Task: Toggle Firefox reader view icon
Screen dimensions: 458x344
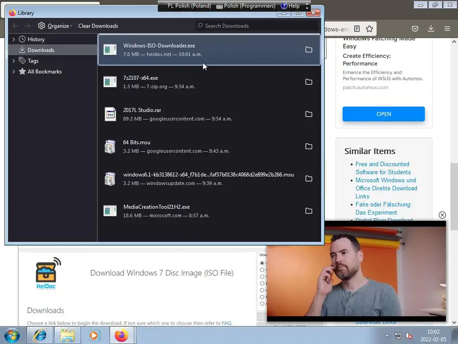Action: 357,29
